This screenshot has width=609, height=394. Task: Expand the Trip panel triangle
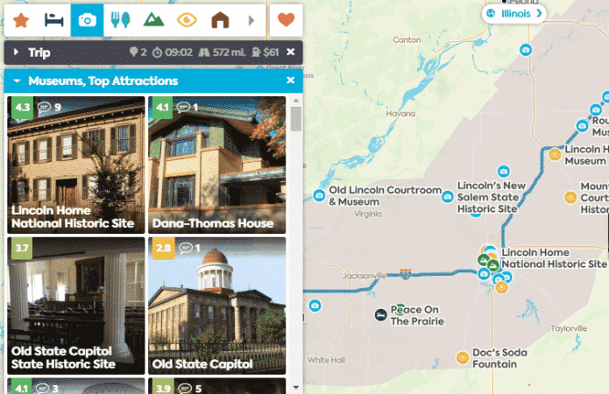click(16, 52)
